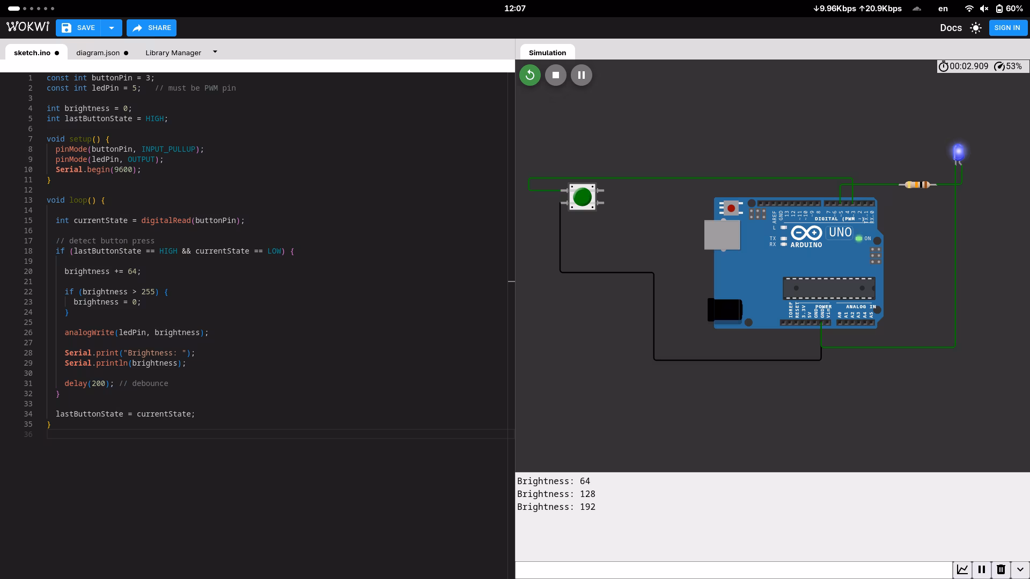The width and height of the screenshot is (1030, 579).
Task: Click the editor minimap scrollbar marker
Action: [x=511, y=281]
